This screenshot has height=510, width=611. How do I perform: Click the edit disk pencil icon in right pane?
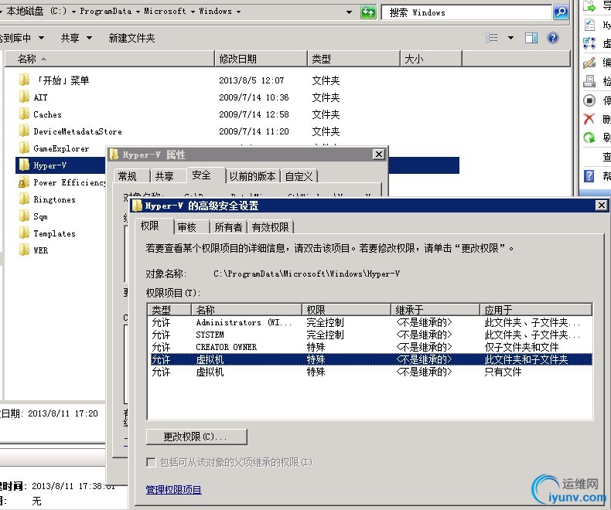pyautogui.click(x=589, y=63)
